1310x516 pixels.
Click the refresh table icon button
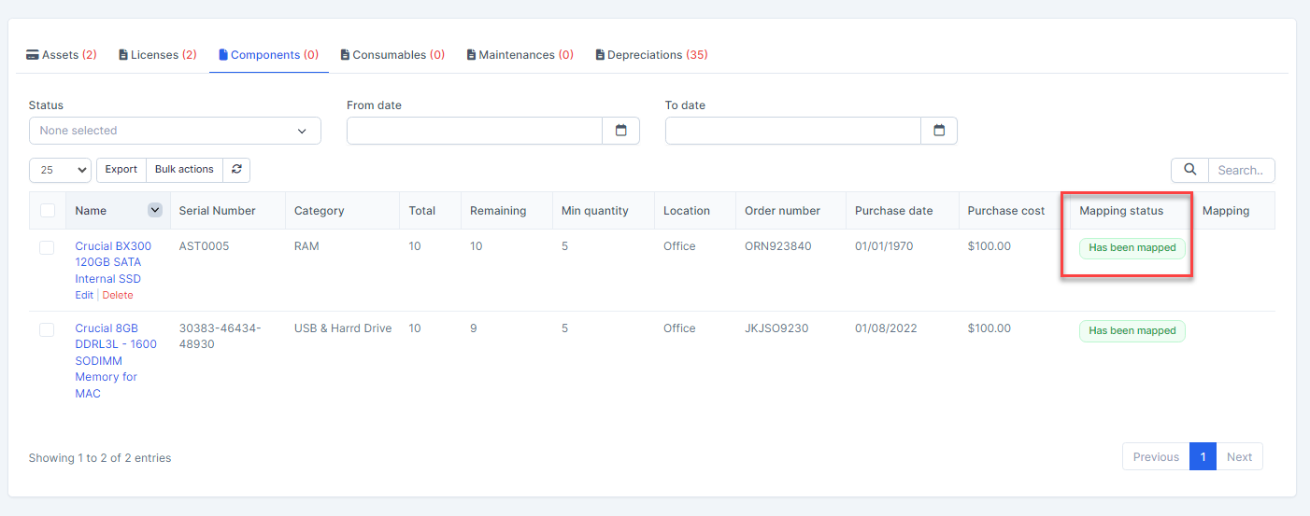coord(236,170)
